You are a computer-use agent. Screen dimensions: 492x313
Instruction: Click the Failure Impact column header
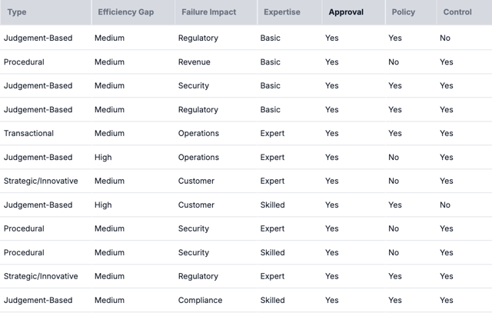(x=209, y=12)
